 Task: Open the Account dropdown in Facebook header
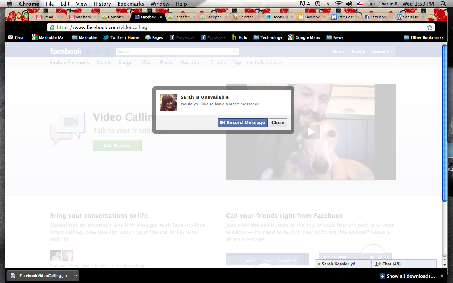(x=382, y=51)
